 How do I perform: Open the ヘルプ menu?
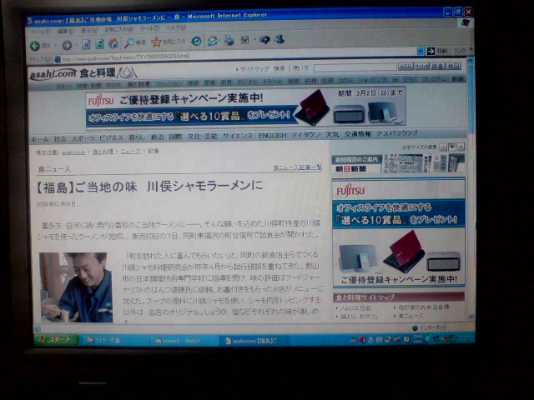pyautogui.click(x=176, y=27)
